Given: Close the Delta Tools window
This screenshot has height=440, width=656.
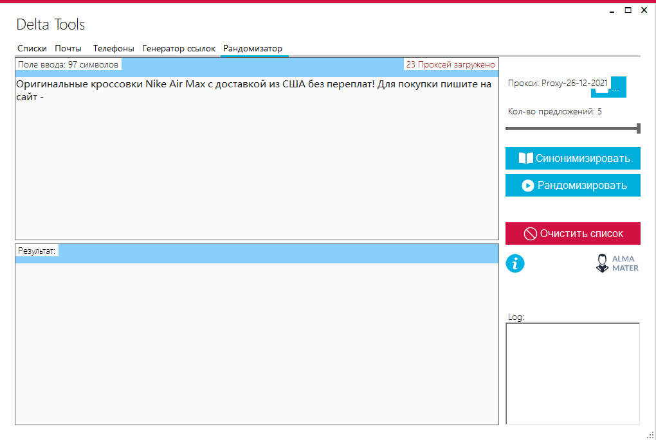Looking at the screenshot, I should (x=644, y=10).
